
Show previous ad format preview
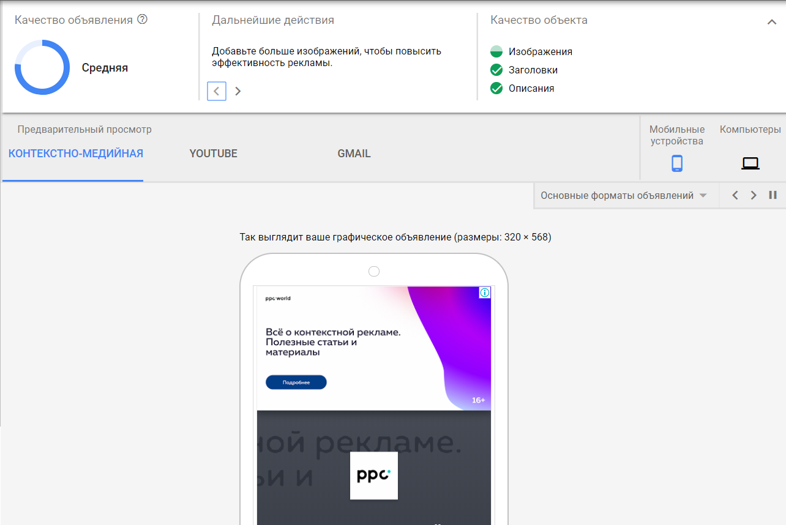735,195
